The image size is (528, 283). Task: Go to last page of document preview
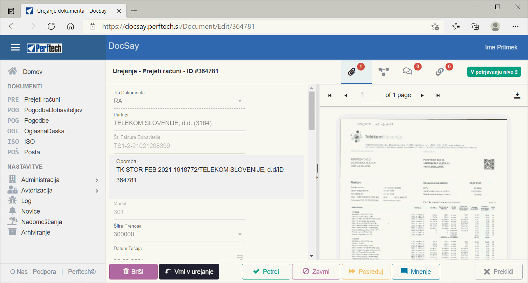(x=438, y=95)
